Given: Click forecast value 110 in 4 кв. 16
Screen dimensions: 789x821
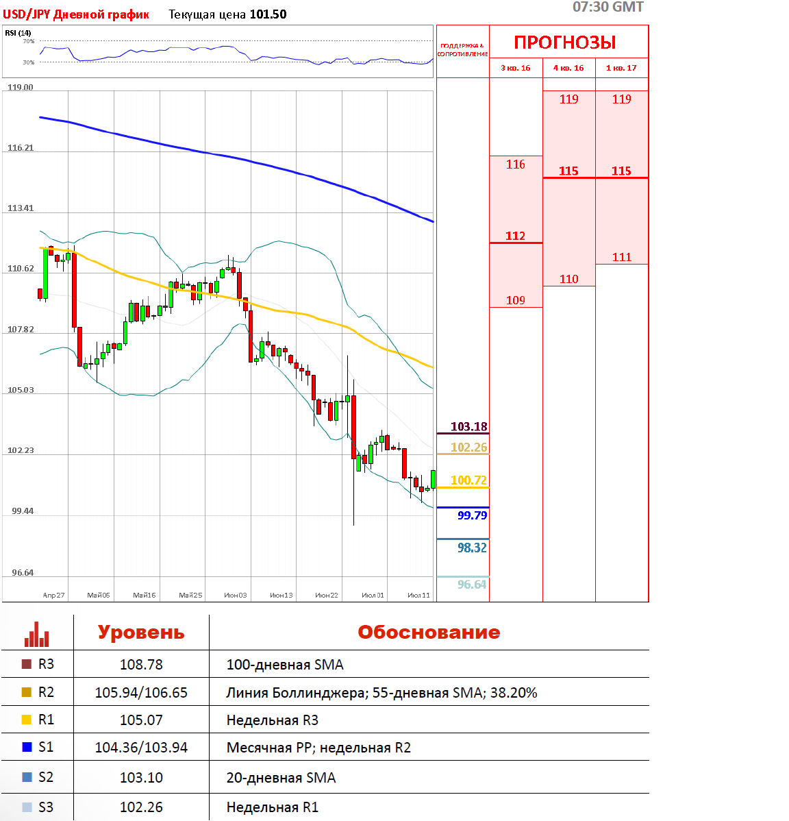Looking at the screenshot, I should click(568, 279).
